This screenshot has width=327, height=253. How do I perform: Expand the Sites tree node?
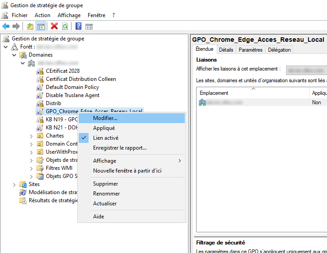click(x=14, y=184)
